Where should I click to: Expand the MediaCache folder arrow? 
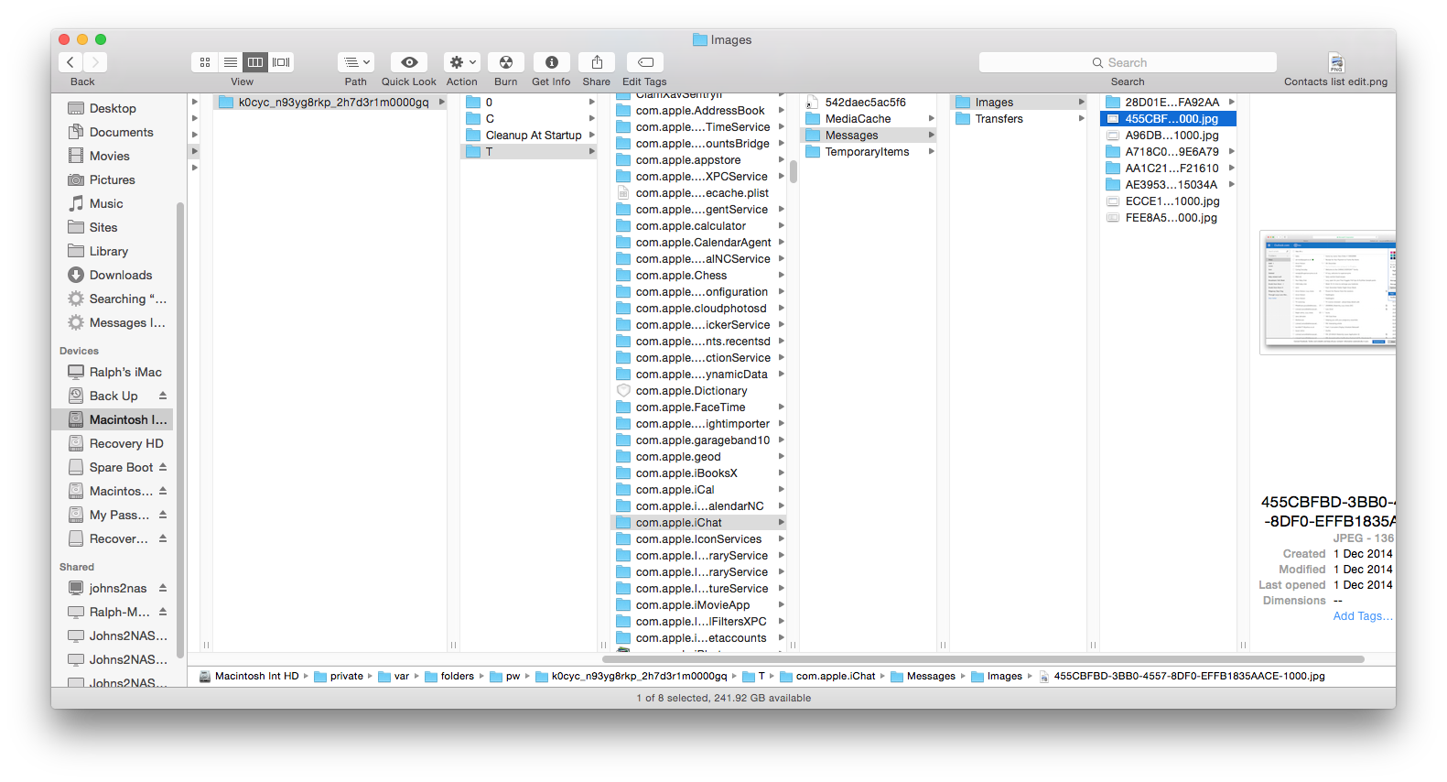[x=932, y=118]
